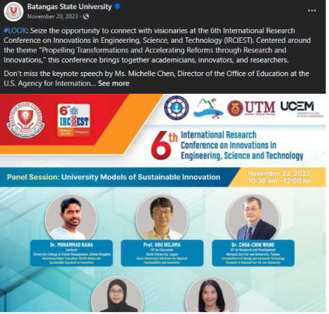Click Dr. Chua-Chin Wang's portrait

[x=253, y=217]
